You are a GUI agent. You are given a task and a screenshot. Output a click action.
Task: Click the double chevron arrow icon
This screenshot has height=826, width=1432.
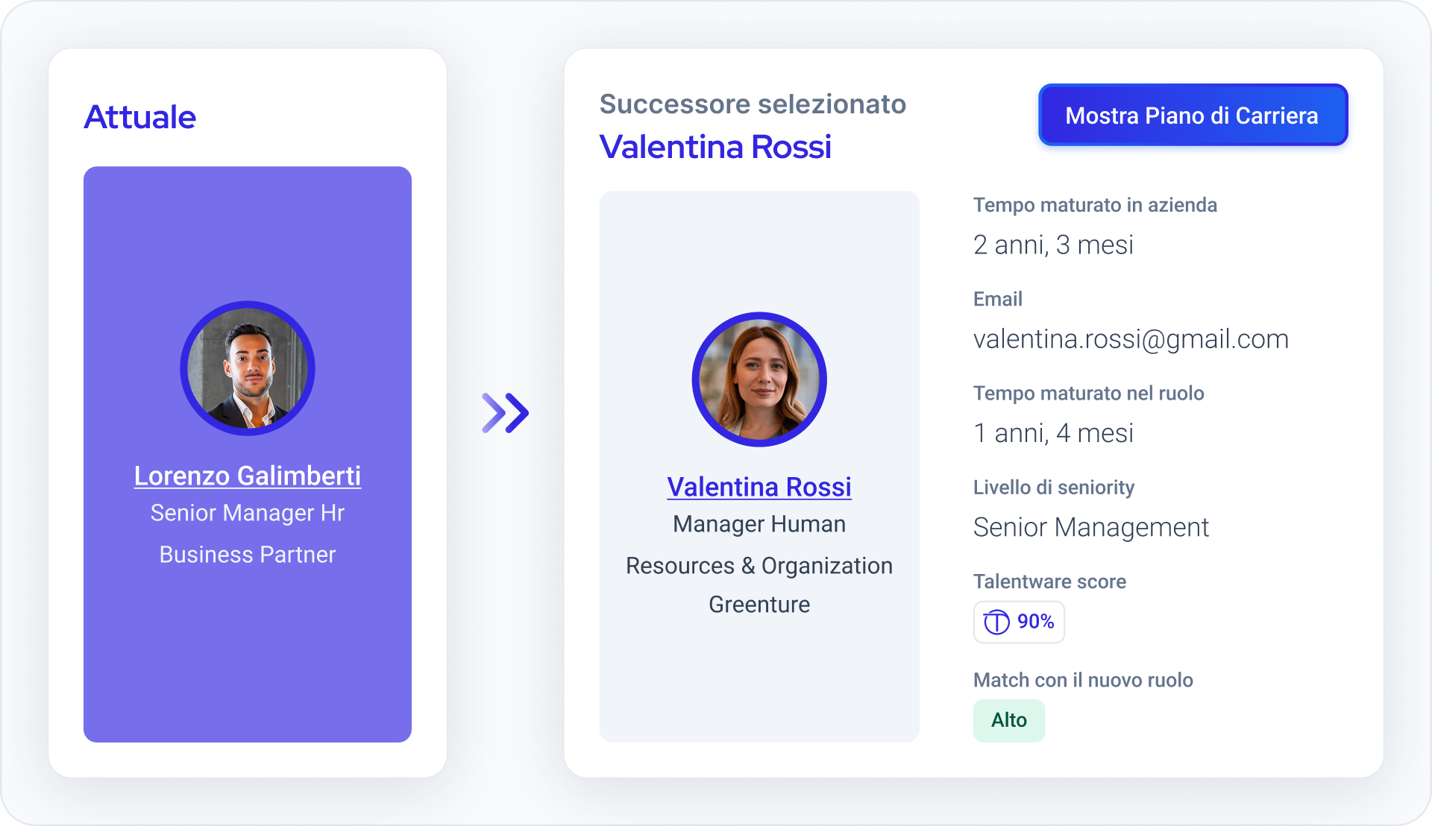(x=506, y=413)
